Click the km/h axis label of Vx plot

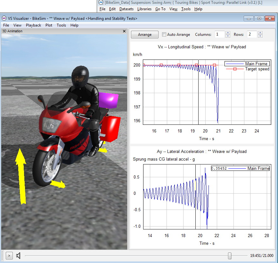138,54
